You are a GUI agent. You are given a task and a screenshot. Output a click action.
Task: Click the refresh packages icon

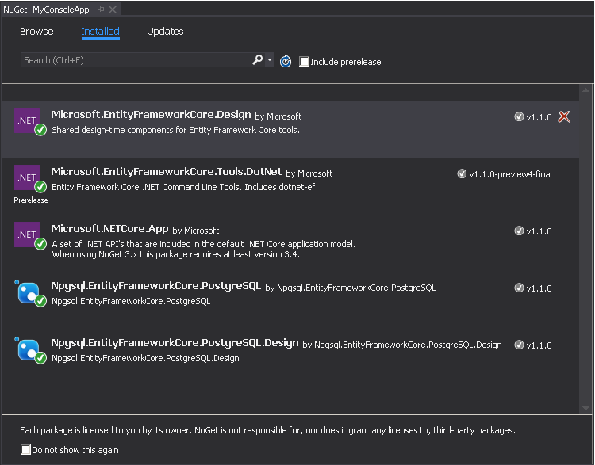click(286, 61)
